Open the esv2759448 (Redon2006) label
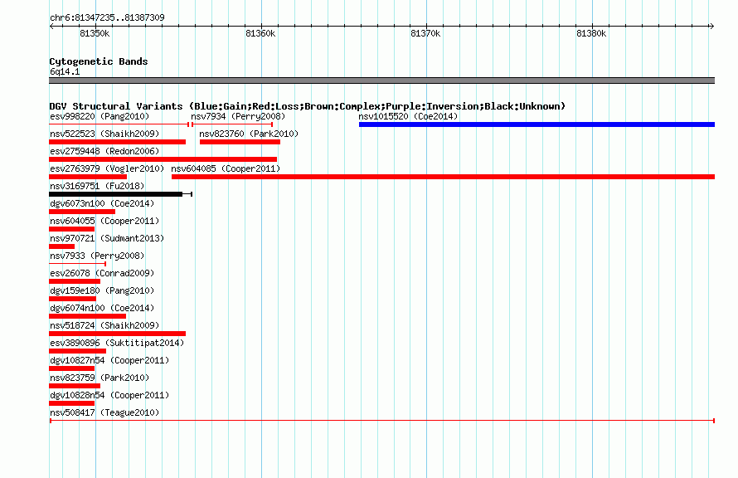Viewport: 738px width, 478px height. click(x=104, y=151)
